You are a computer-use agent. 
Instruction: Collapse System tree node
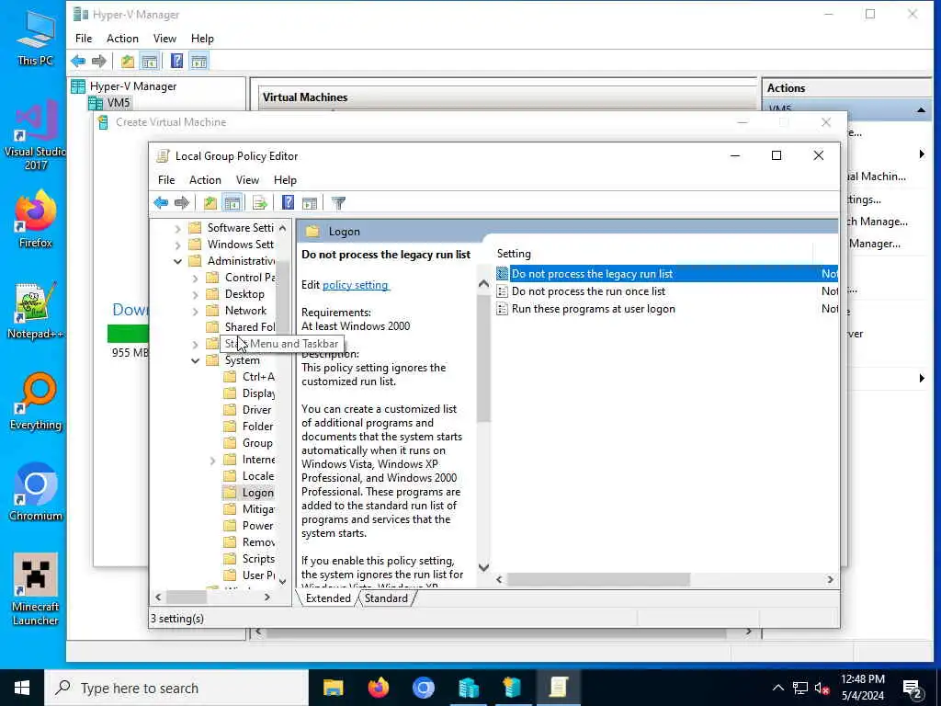pyautogui.click(x=195, y=360)
